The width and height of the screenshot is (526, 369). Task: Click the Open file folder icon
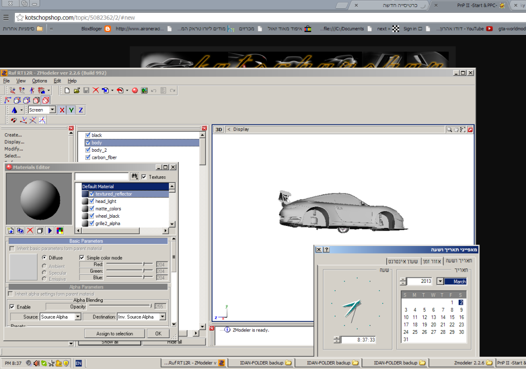click(77, 91)
